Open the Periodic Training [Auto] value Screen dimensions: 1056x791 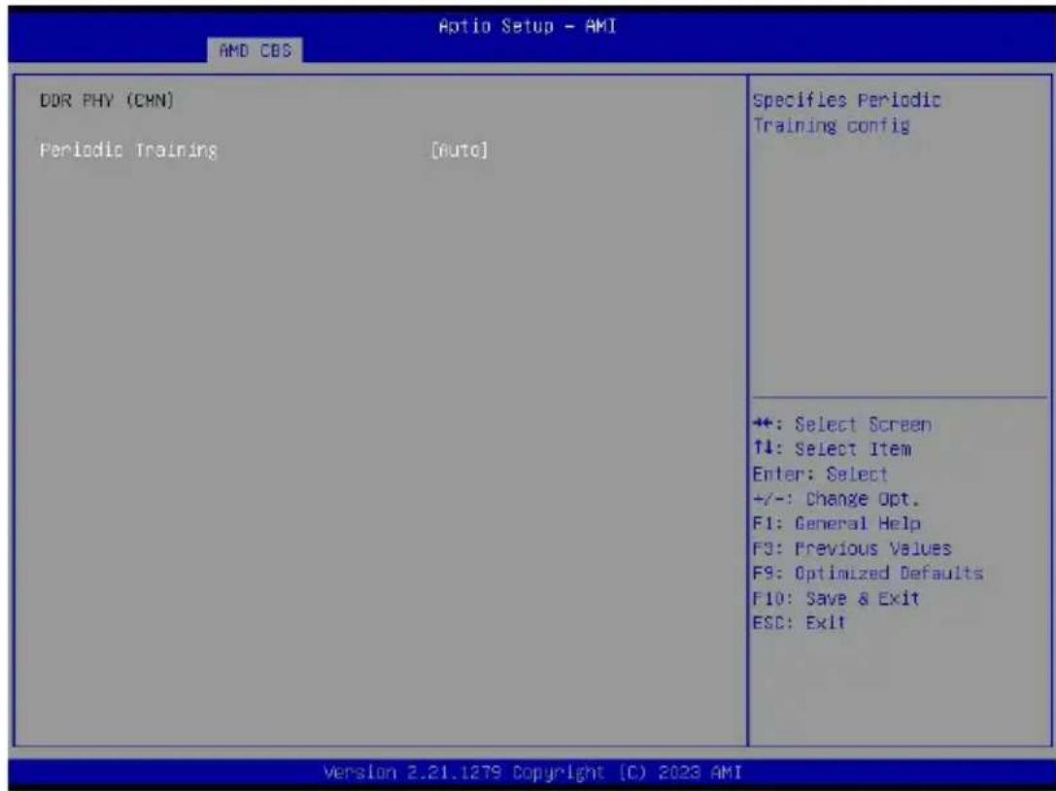[459, 149]
